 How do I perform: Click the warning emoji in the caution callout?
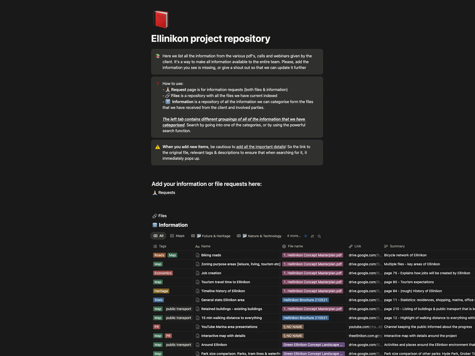(157, 147)
